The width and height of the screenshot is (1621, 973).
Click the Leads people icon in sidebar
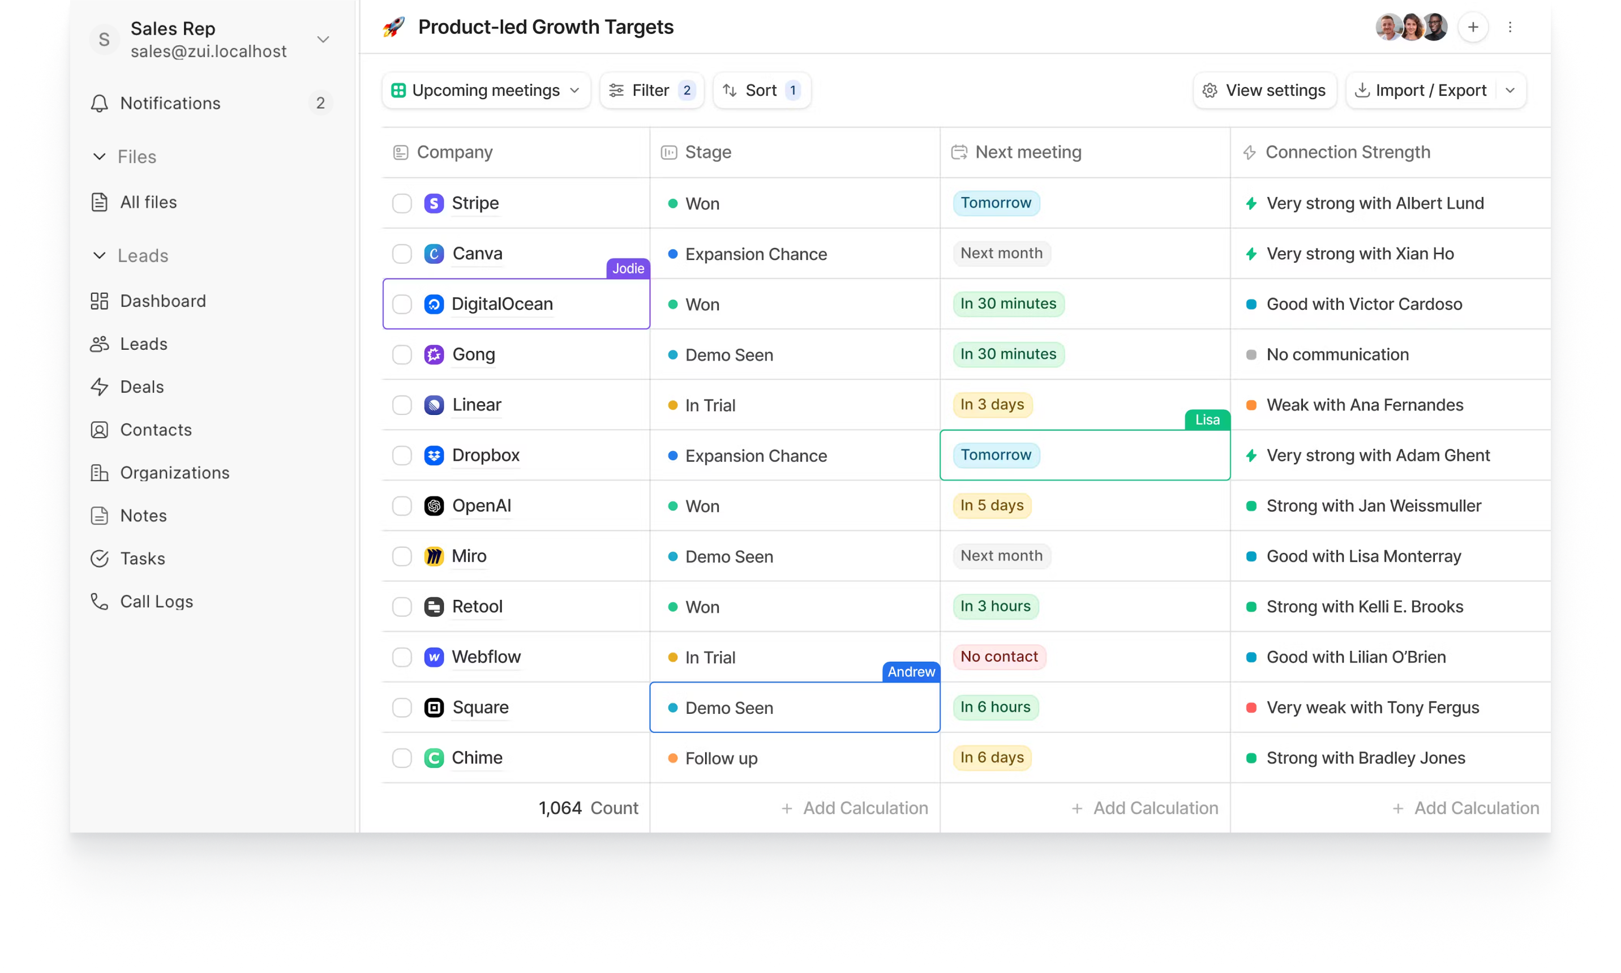click(x=99, y=344)
